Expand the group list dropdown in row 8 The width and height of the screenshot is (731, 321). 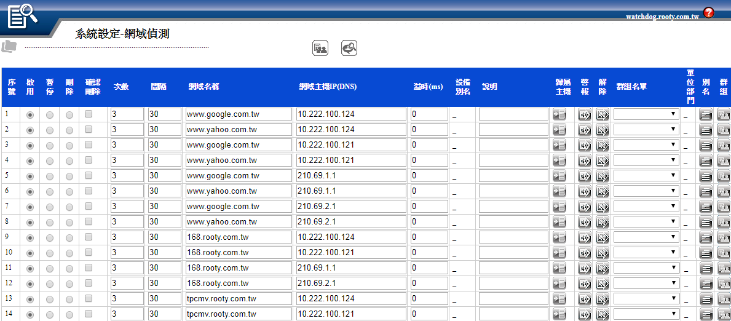[x=646, y=222]
